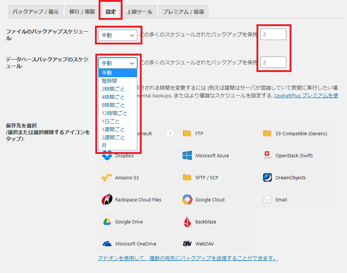The image size is (347, 273).
Task: Open the プレミアム / 拡張 tab
Action: 184,12
